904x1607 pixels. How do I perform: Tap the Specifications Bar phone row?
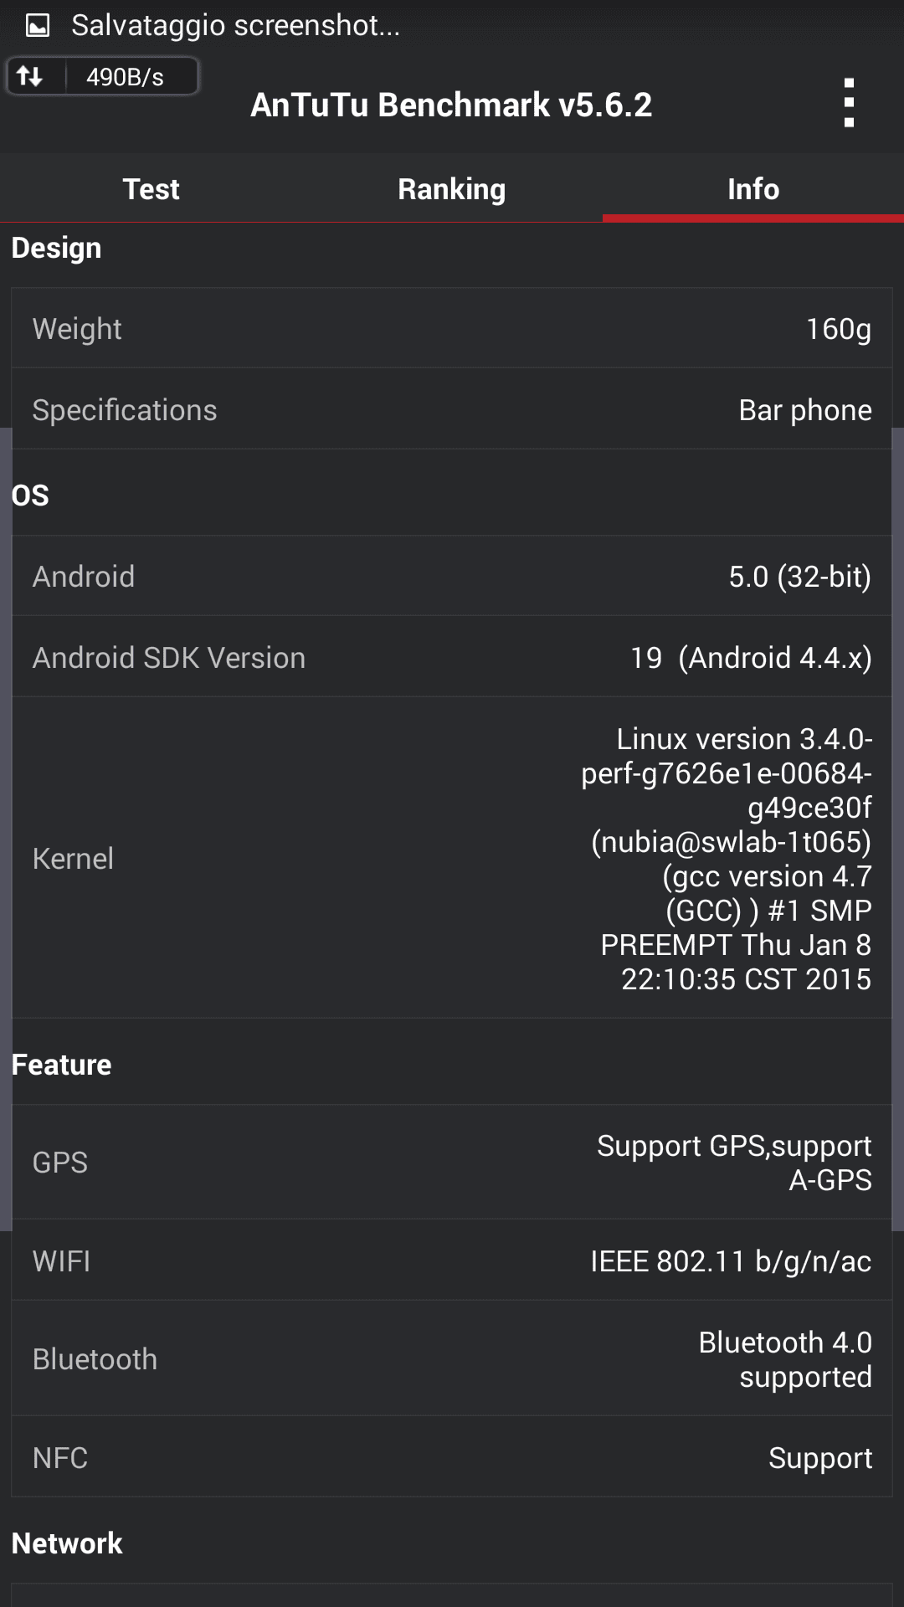[452, 409]
